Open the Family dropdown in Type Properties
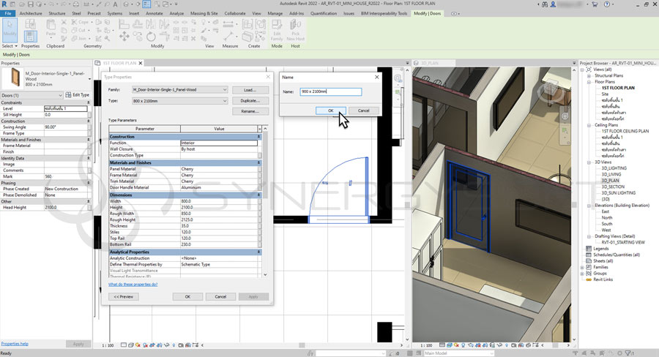This screenshot has height=357, width=659. [225, 90]
